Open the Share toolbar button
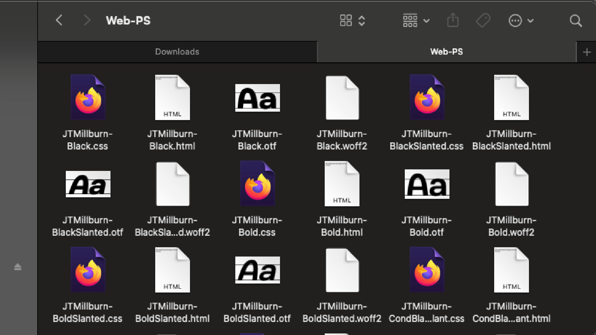Screen dimensions: 596x335 [453, 20]
